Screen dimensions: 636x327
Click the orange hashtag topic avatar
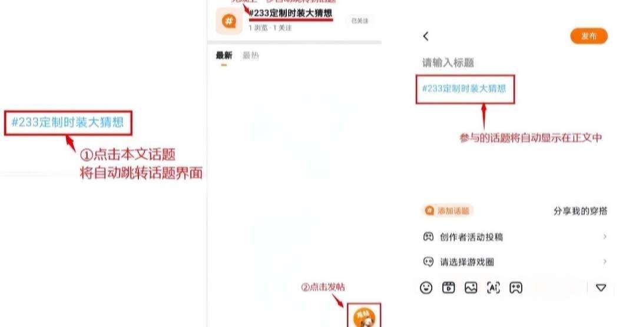click(229, 21)
